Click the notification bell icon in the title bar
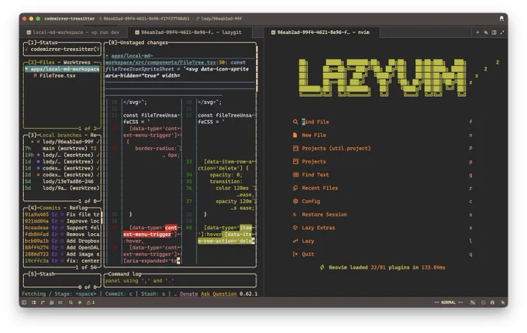 coord(501,19)
